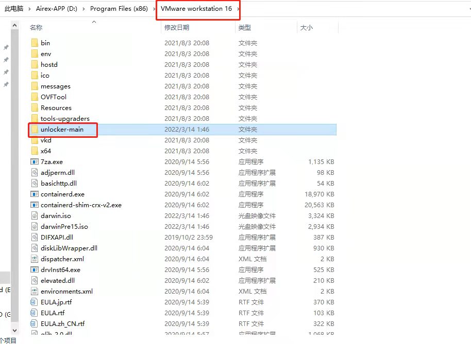Click the hostd folder icon
Screen dimensions: 471x344
(x=35, y=64)
